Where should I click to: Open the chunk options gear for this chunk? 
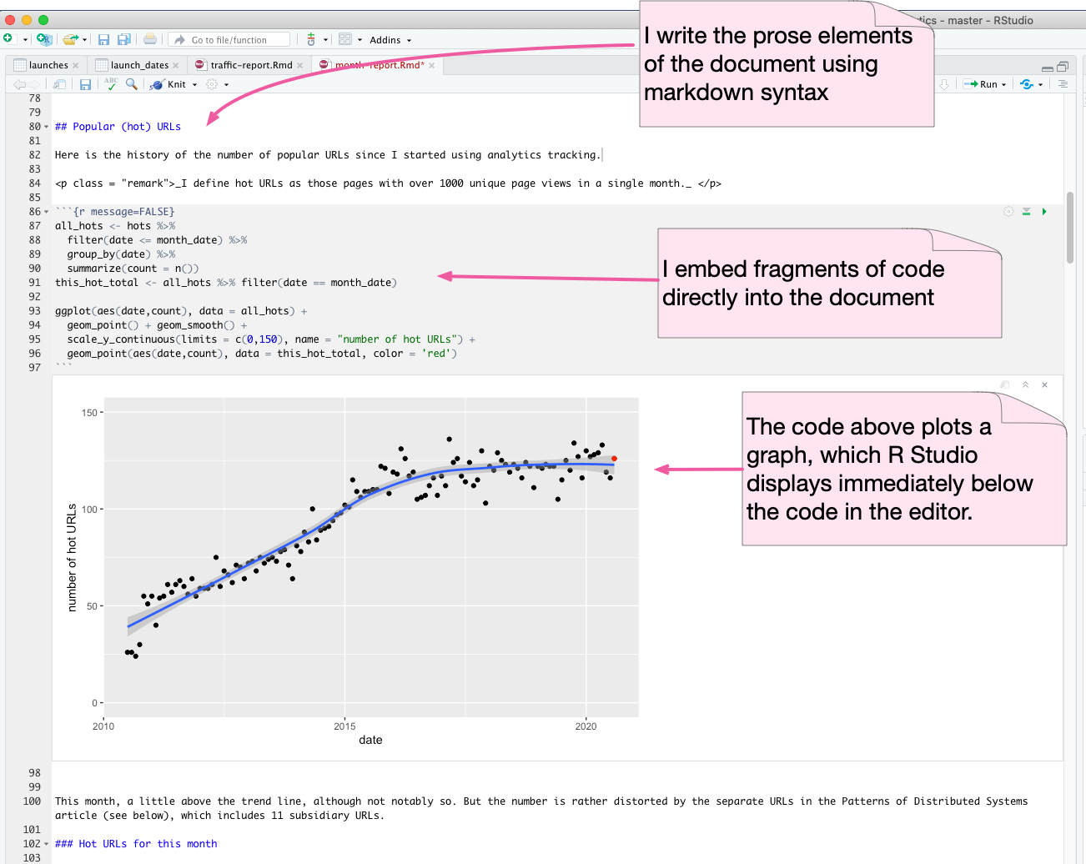point(1008,212)
